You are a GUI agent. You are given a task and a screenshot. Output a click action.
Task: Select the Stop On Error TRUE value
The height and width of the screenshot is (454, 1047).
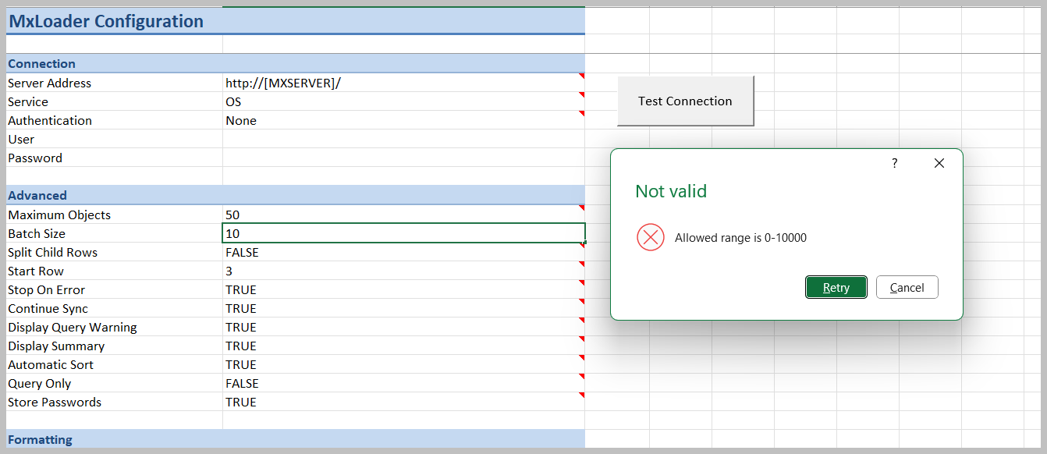click(403, 289)
